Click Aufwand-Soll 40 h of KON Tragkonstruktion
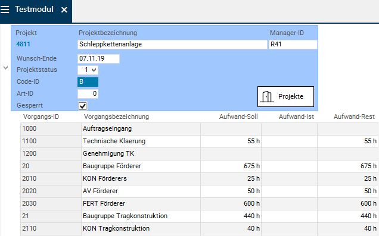 (231, 228)
